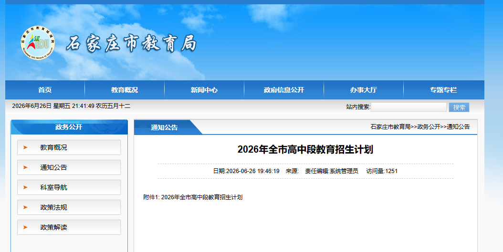Click the Shijiazhuang Education Bureau round logo

[x=38, y=42]
